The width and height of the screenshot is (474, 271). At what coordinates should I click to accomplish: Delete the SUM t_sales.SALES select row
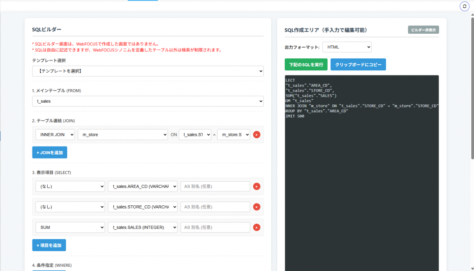point(256,228)
